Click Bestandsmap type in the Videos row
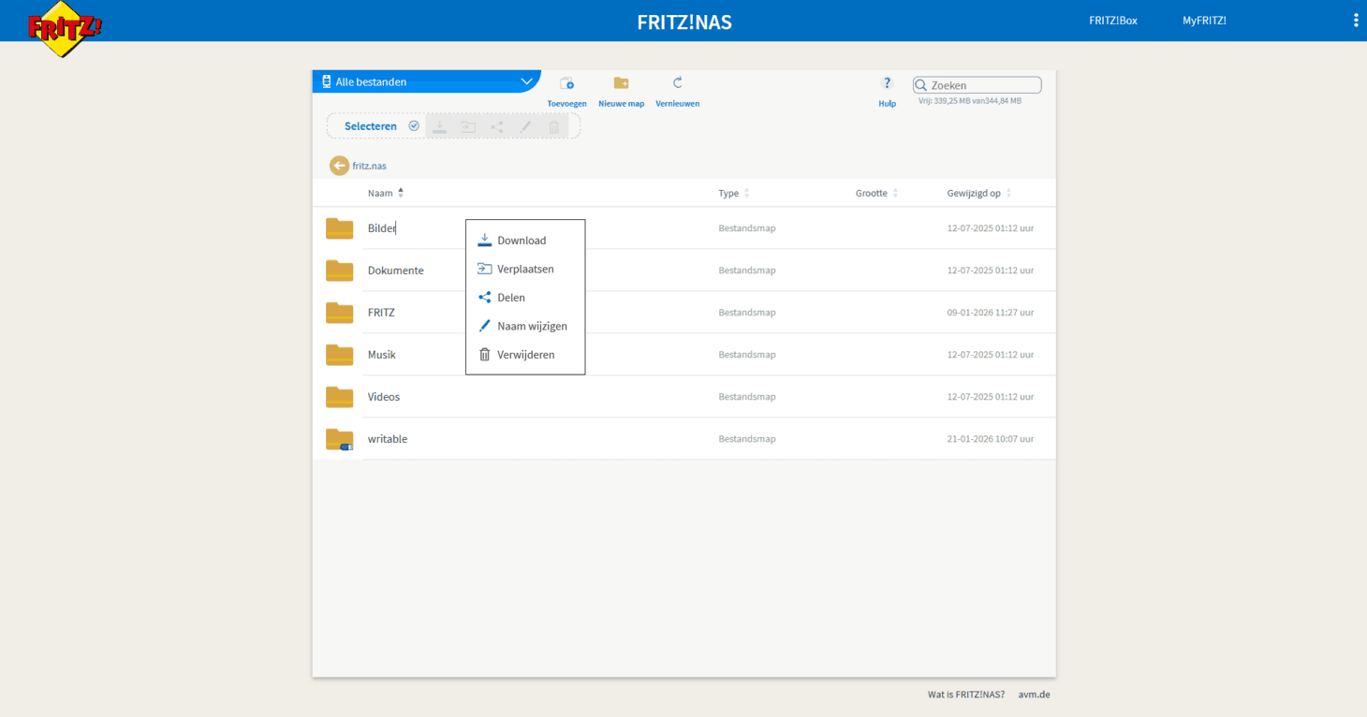This screenshot has height=717, width=1367. [747, 397]
